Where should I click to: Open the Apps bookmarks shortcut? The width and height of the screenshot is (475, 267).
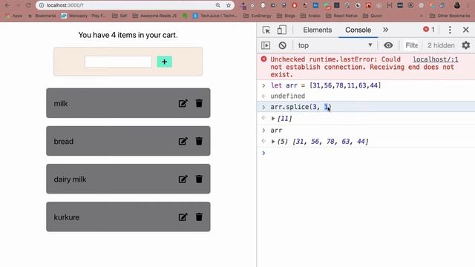coord(14,16)
